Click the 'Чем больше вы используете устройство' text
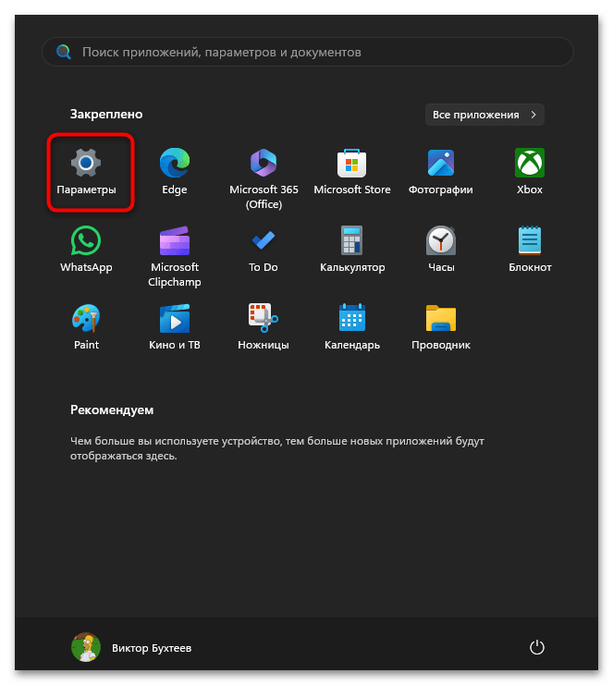613x685 pixels. point(277,448)
